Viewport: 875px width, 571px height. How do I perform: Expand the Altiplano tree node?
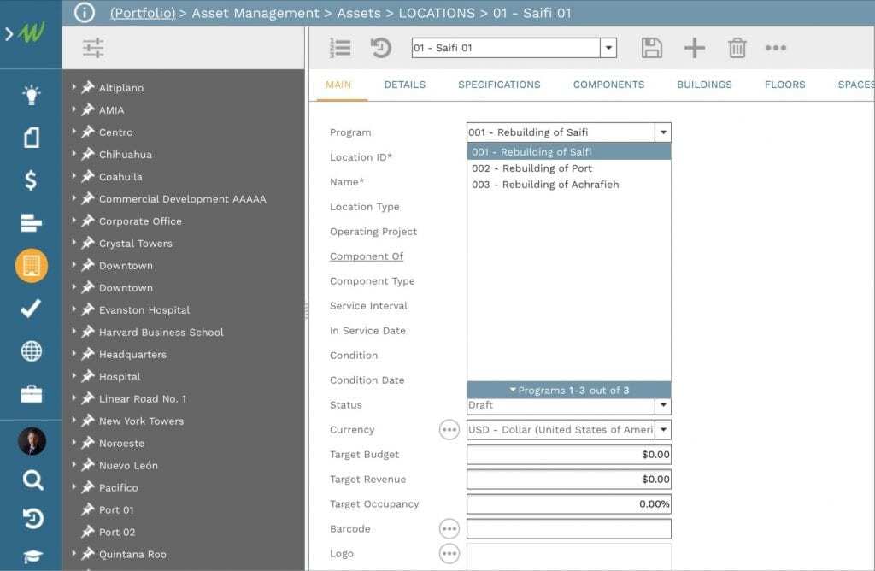coord(72,87)
